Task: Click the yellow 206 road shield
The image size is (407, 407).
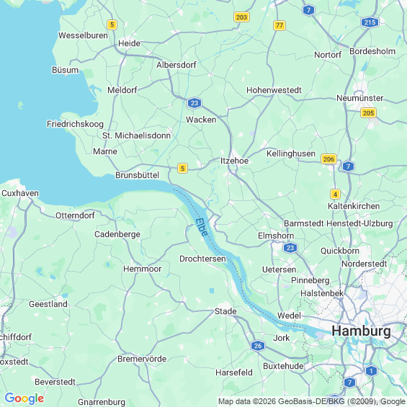Action: tap(328, 159)
